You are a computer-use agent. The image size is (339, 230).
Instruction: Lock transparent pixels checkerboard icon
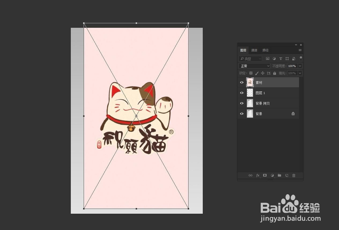pyautogui.click(x=251, y=73)
